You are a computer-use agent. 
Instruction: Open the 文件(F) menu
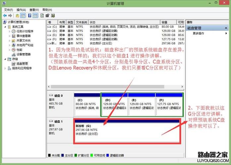click(9, 10)
